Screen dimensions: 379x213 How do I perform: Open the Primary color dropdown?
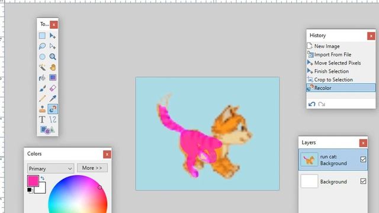50,169
